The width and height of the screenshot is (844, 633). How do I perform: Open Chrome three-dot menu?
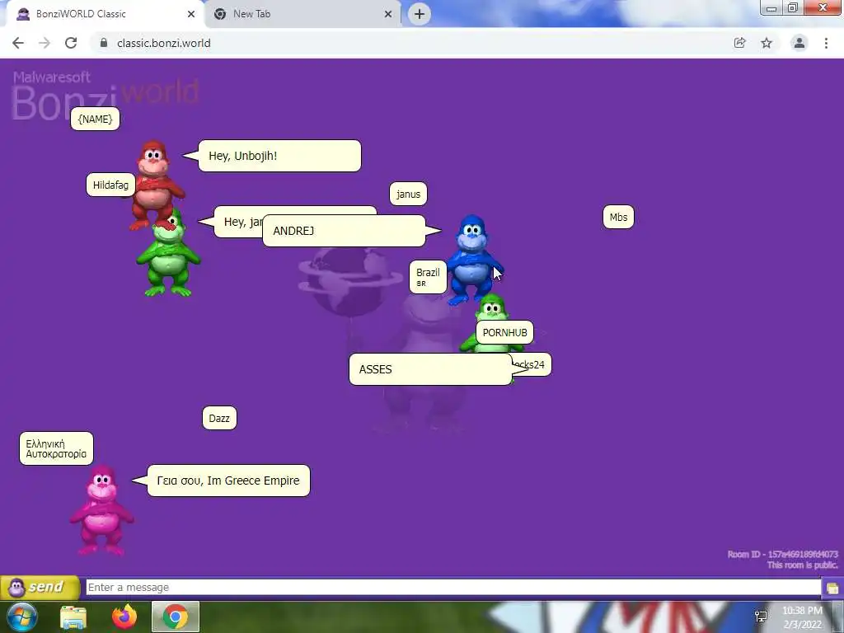click(826, 43)
